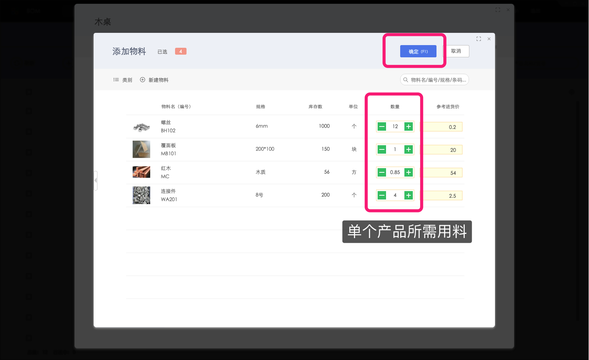The height and width of the screenshot is (360, 589).
Task: Click the 螺丝 material thumbnail image
Action: pos(141,126)
